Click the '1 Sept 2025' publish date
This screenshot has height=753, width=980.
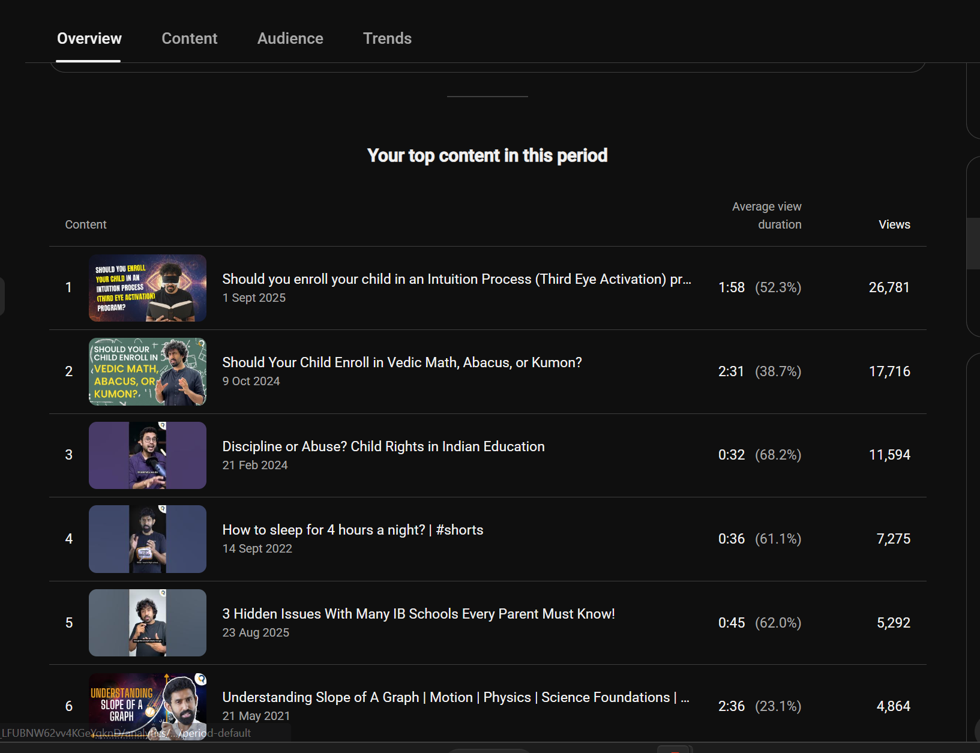coord(254,298)
